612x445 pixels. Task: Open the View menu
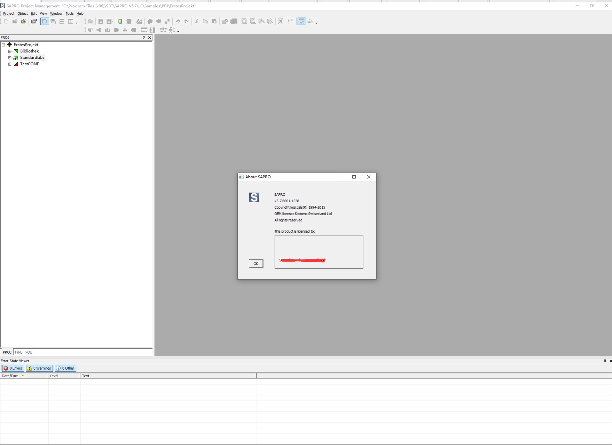coord(43,14)
